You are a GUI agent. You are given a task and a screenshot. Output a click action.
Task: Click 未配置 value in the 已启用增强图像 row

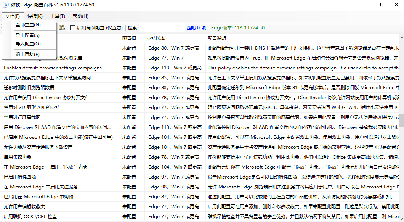(129, 177)
